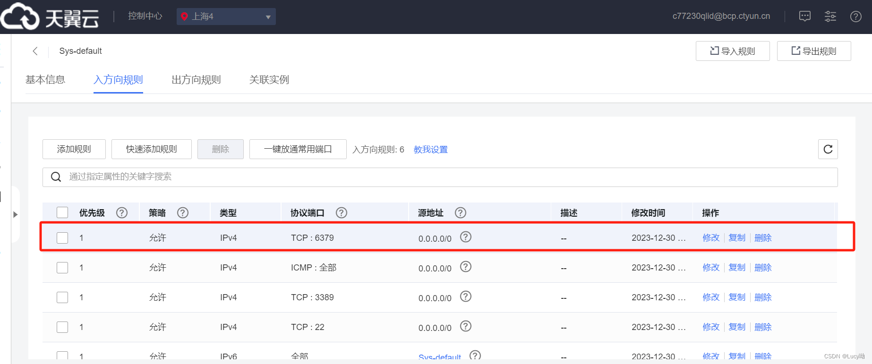Click 复制 for the TCP:6379 rule

click(737, 238)
